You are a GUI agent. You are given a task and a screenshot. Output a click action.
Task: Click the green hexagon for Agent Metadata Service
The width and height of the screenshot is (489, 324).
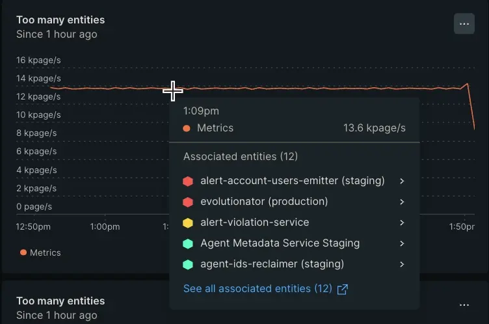click(188, 243)
